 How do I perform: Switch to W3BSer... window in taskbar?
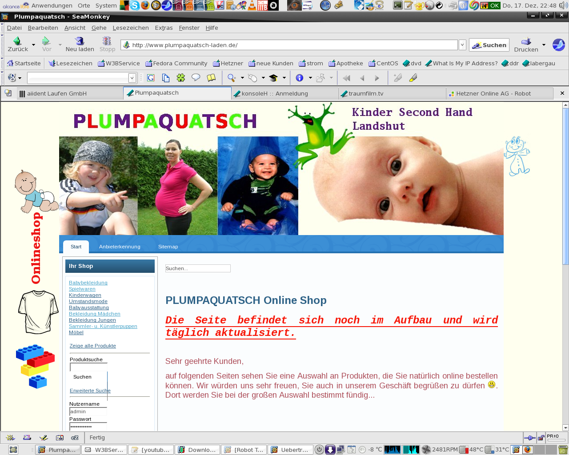tap(105, 450)
